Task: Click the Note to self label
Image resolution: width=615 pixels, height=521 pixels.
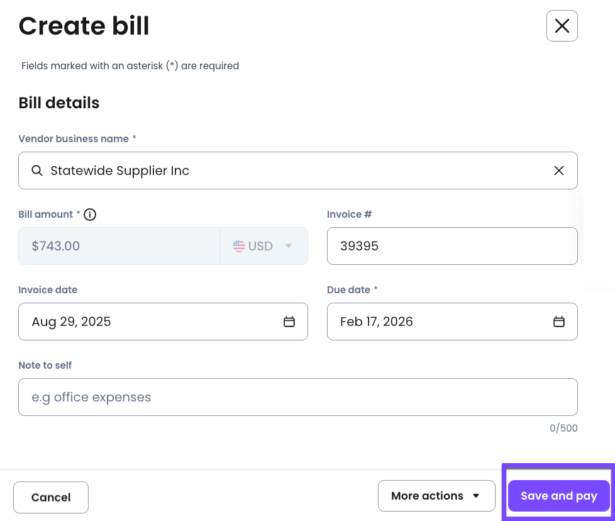Action: (45, 365)
